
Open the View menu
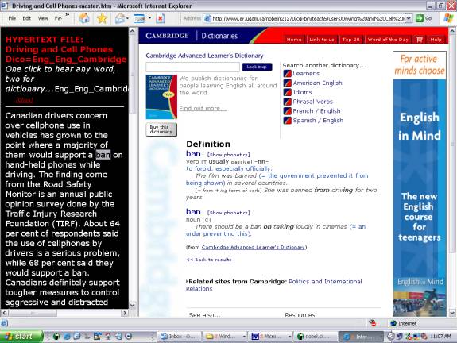(x=43, y=18)
